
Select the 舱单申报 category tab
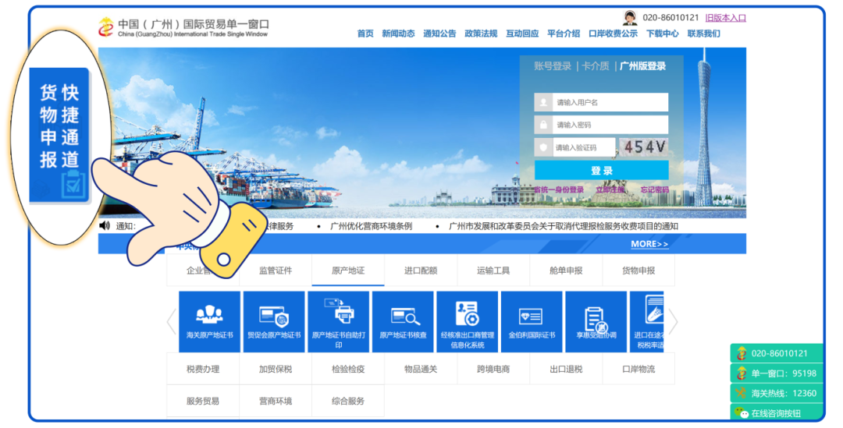tap(566, 271)
